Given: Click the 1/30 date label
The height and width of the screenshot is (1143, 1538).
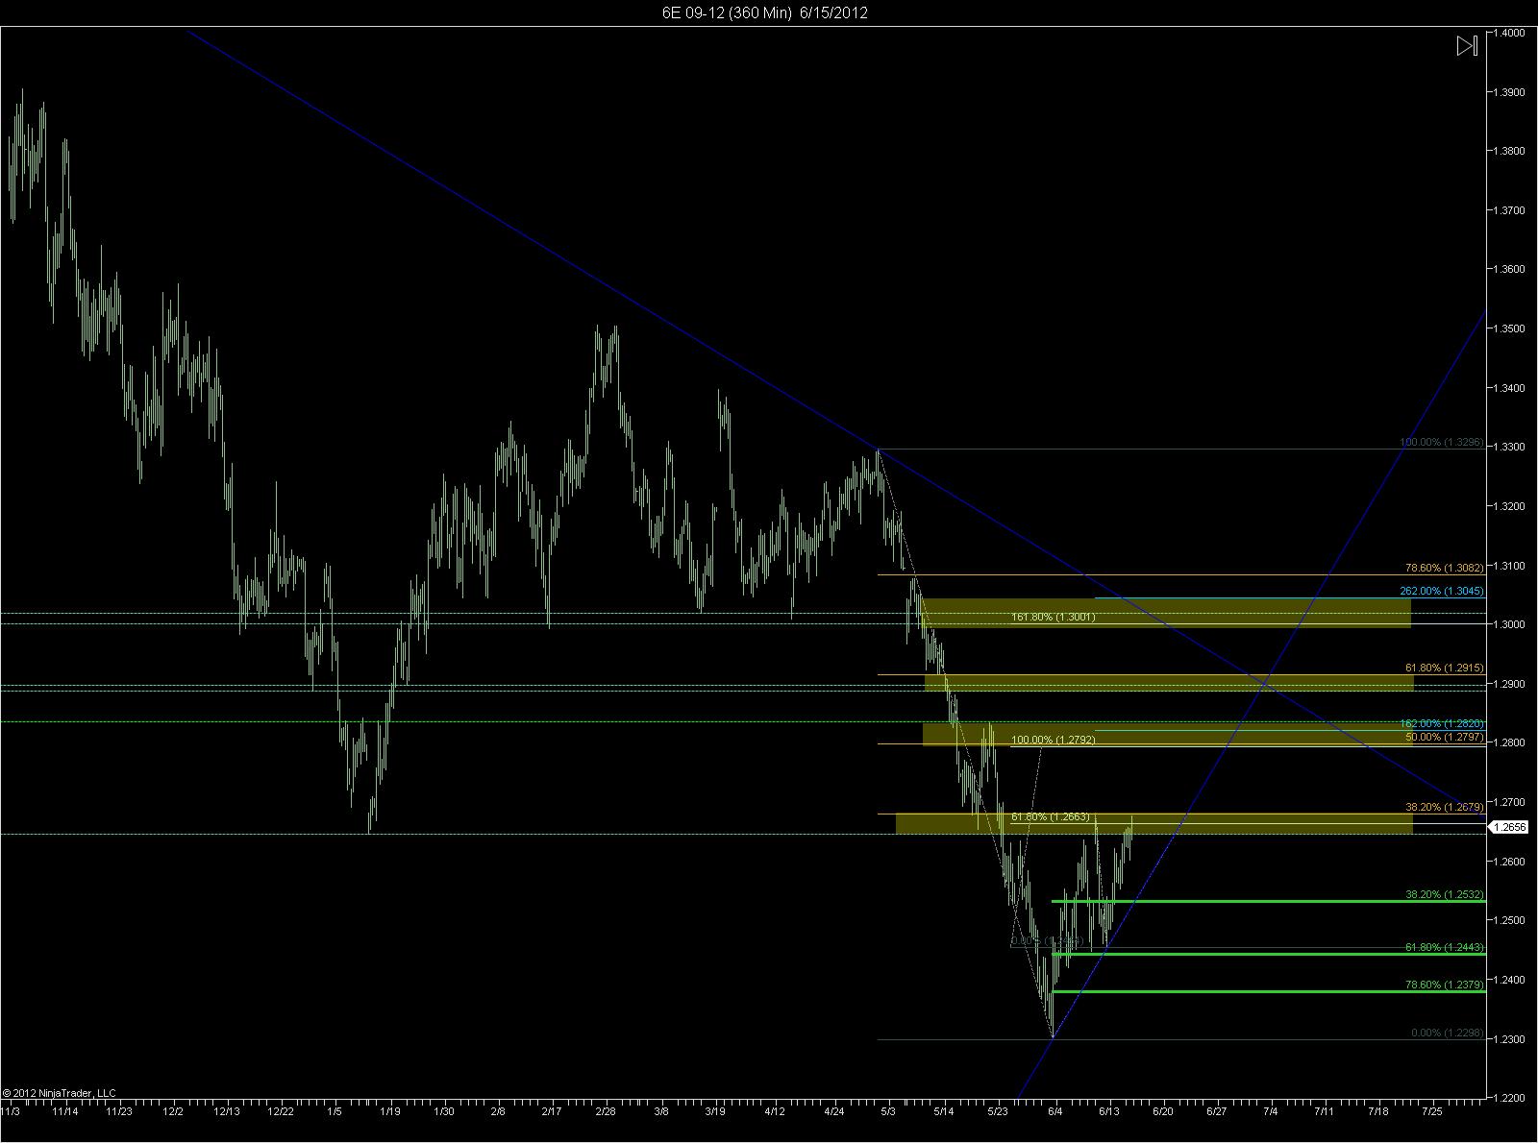Looking at the screenshot, I should (x=444, y=1111).
